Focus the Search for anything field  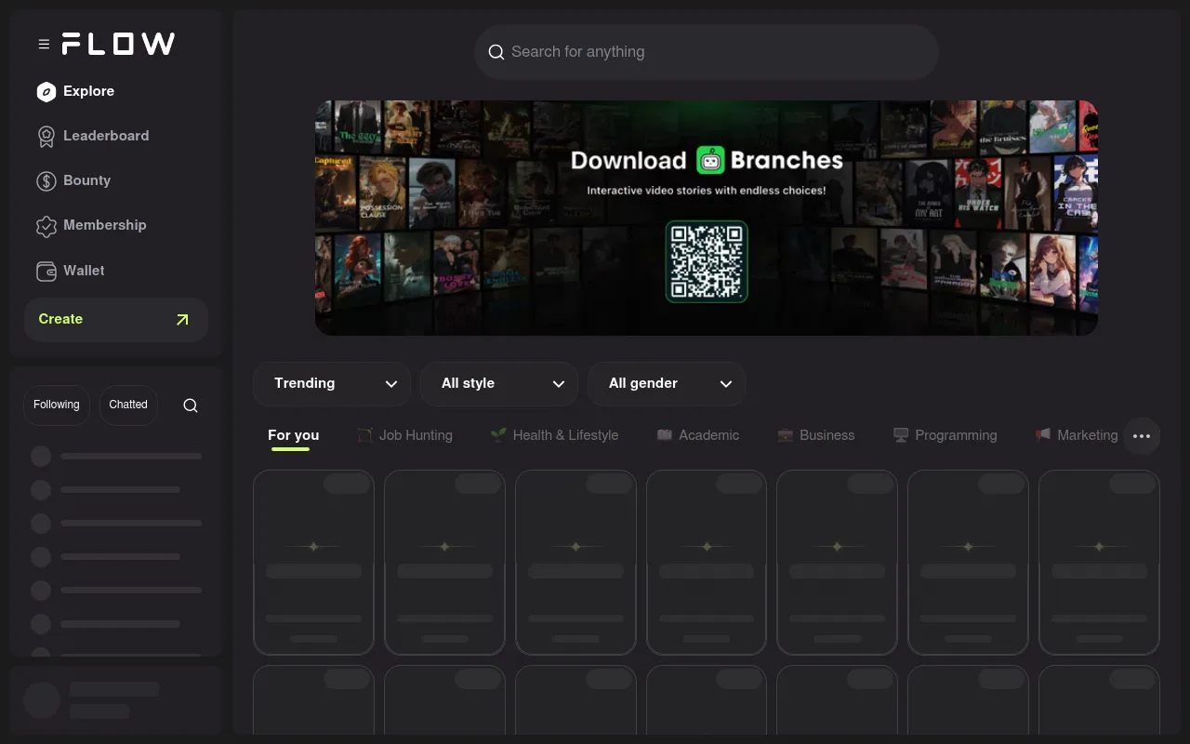point(707,52)
